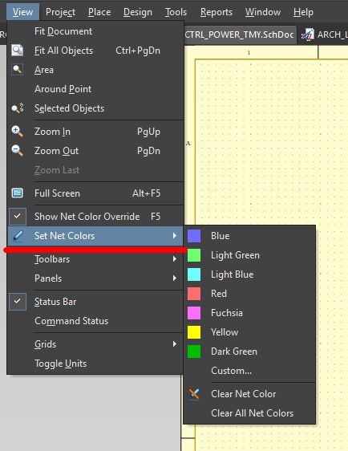
Task: Click the Clear Net Color icon
Action: pos(194,394)
